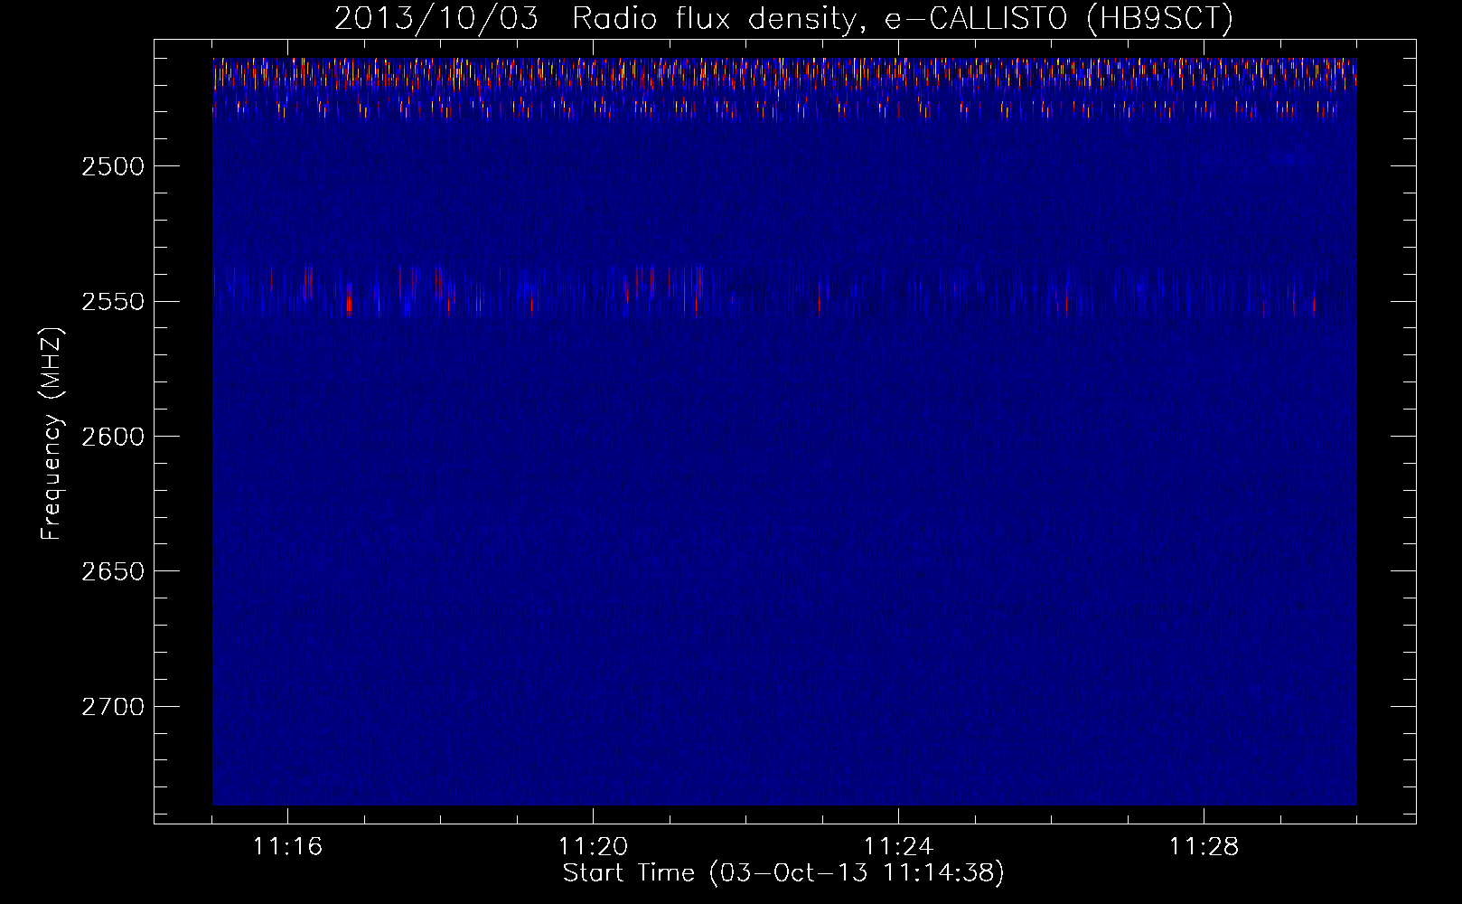Viewport: 1462px width, 904px height.
Task: Click the 11:28 time axis label
Action: pyautogui.click(x=1204, y=846)
